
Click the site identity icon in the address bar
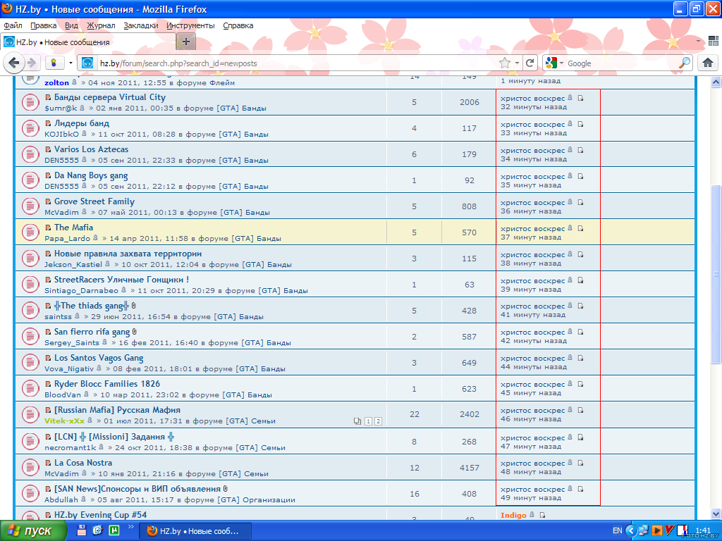click(87, 63)
